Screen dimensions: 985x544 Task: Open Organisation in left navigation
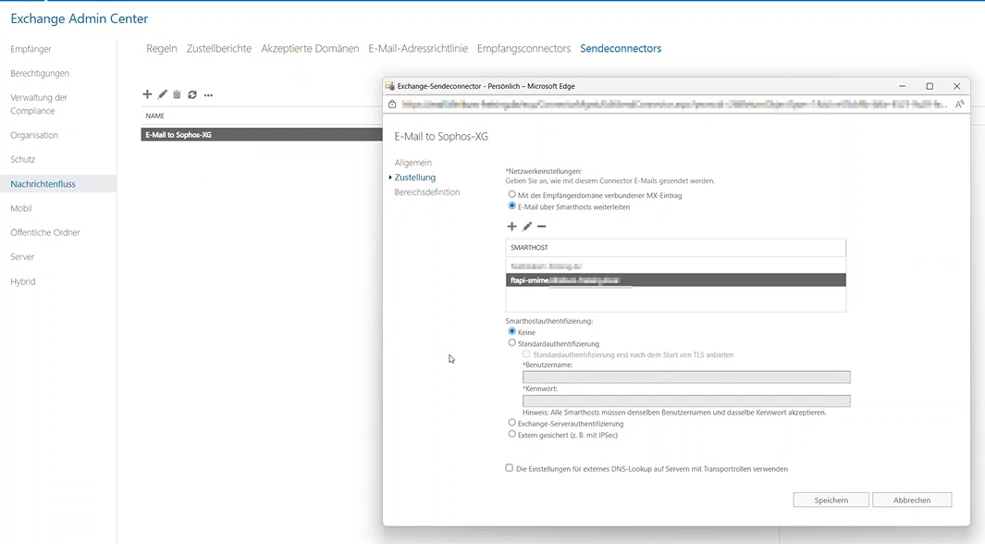(x=34, y=135)
